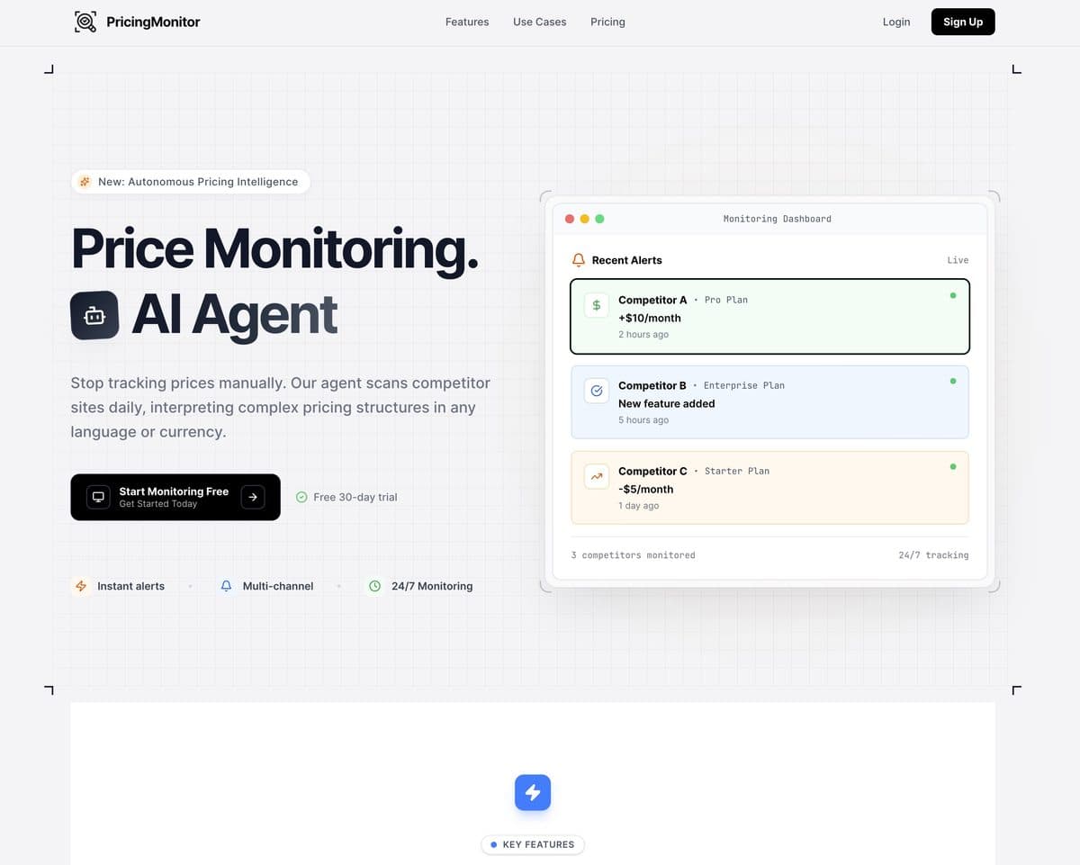The width and height of the screenshot is (1080, 865).
Task: Click the Login link
Action: coord(896,22)
